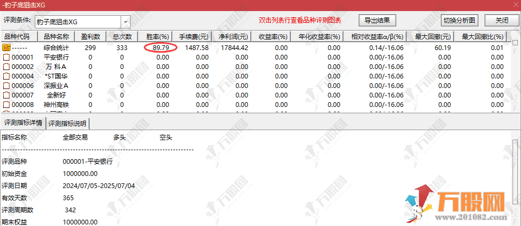Click the 总次数 value 333
Image resolution: width=521 pixels, height=226 pixels.
click(122, 48)
